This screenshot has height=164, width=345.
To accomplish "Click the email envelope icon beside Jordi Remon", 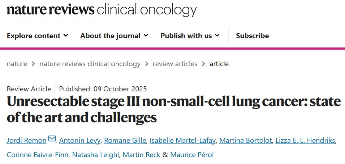I will [x=52, y=139].
